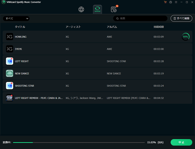Select the LEFT RIGHT track title

point(22,61)
